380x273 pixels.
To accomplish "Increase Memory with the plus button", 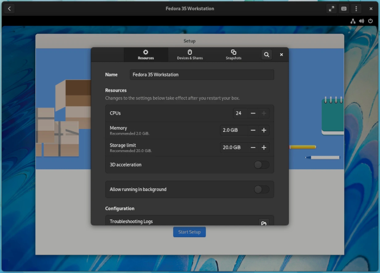I will tap(264, 130).
